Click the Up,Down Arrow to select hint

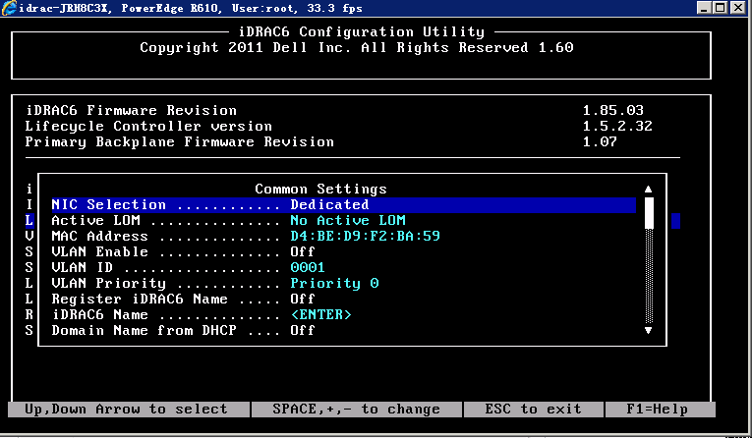point(126,410)
